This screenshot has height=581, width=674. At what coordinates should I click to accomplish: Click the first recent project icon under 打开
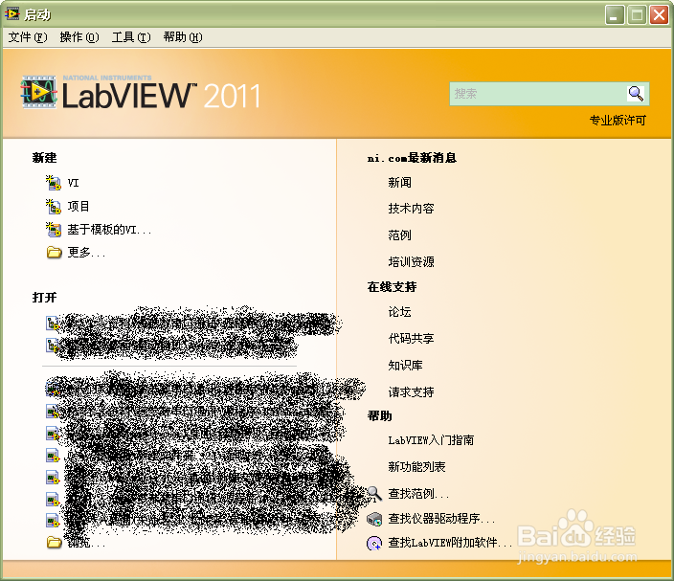point(53,323)
